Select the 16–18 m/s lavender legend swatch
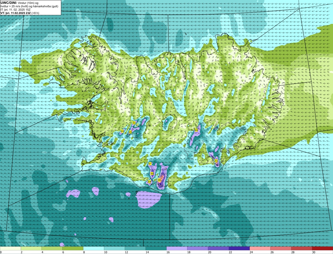This screenshot has height=254, width=333. point(177,248)
